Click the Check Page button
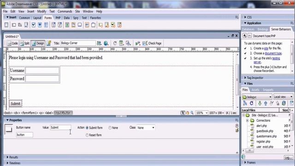The image size is (295, 166). coord(152,43)
